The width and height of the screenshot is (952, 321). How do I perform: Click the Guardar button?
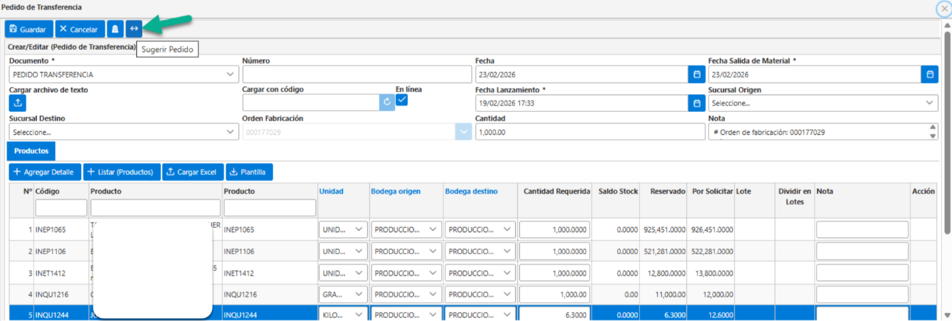click(29, 29)
